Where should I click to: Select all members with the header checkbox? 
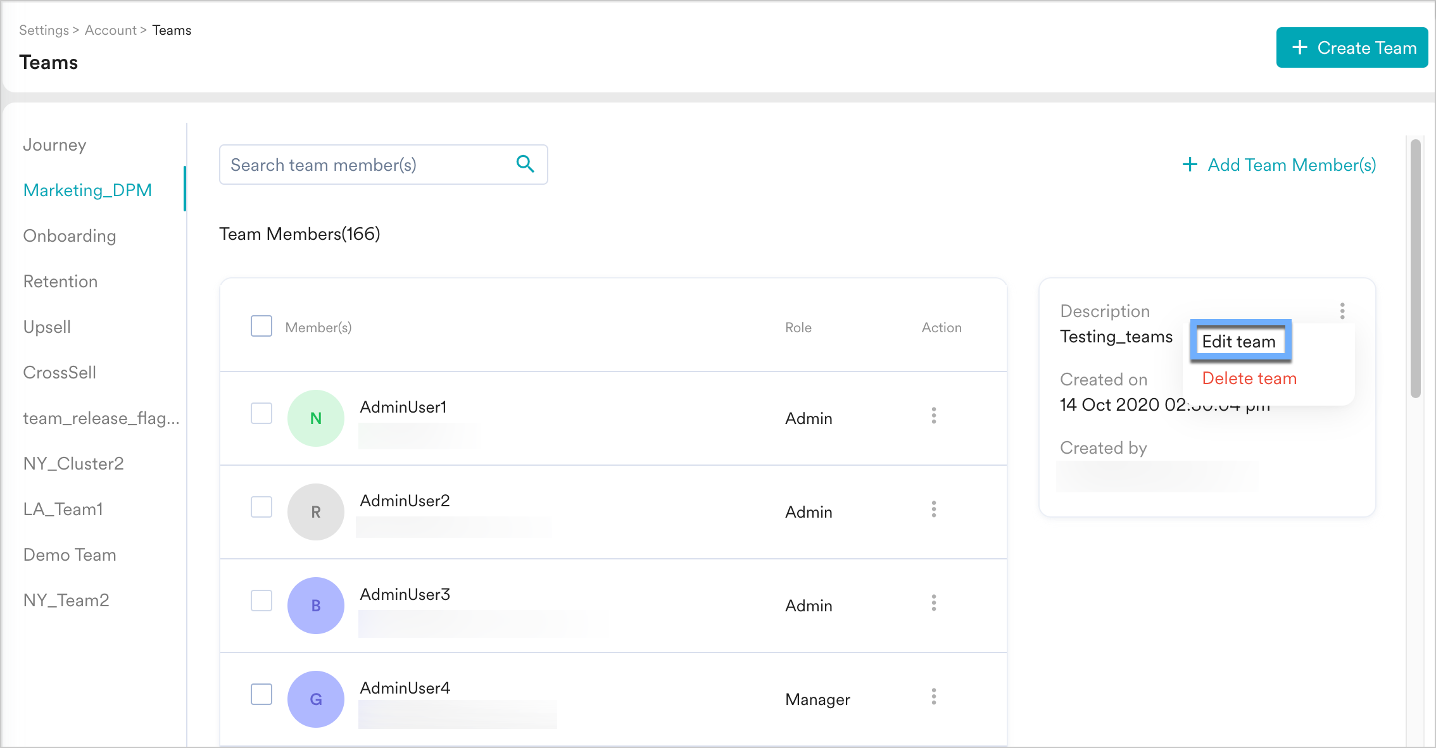tap(261, 326)
